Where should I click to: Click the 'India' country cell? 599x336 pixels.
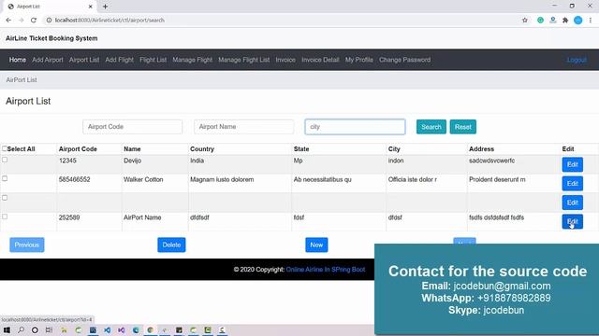pyautogui.click(x=197, y=161)
